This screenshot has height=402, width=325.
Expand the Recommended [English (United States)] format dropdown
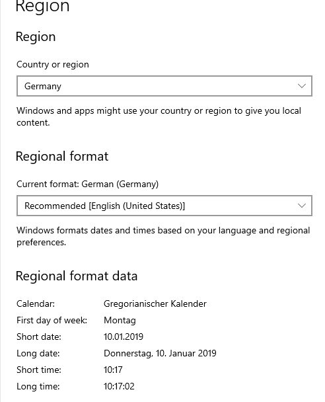point(164,206)
